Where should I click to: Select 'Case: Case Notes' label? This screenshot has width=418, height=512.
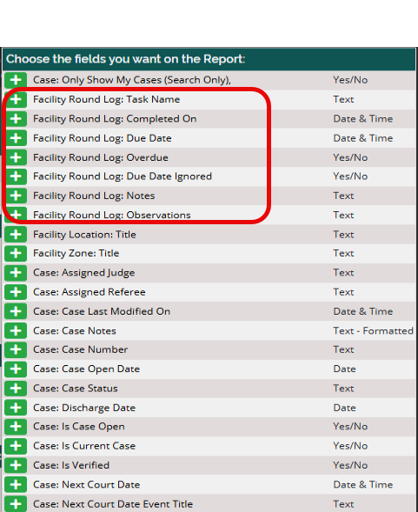(75, 331)
